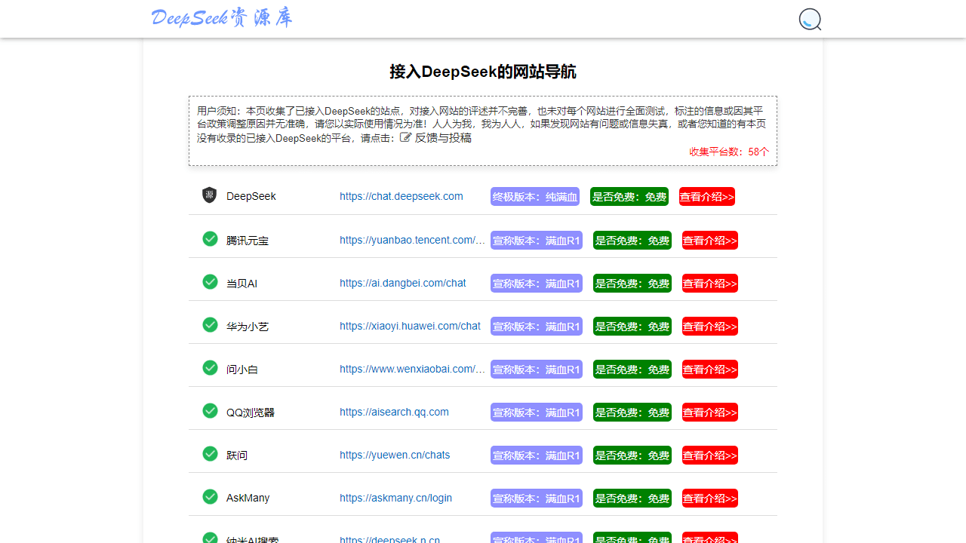966x543 pixels.
Task: Click the 接入DeepSeek的网站导航 heading
Action: click(x=483, y=72)
